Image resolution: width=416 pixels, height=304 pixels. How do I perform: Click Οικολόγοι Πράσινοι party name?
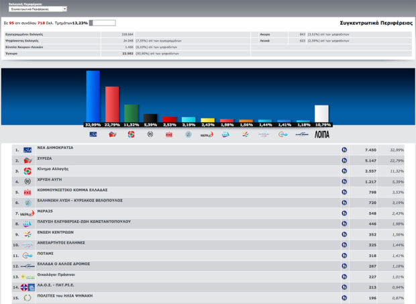coord(56,274)
